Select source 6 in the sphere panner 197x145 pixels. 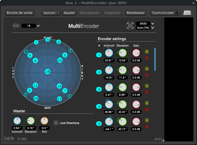tap(30, 90)
